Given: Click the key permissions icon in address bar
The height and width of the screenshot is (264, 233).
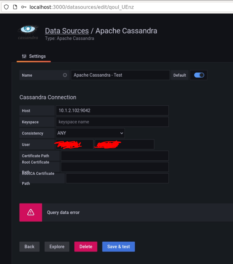Looking at the screenshot, I should tap(24, 7).
